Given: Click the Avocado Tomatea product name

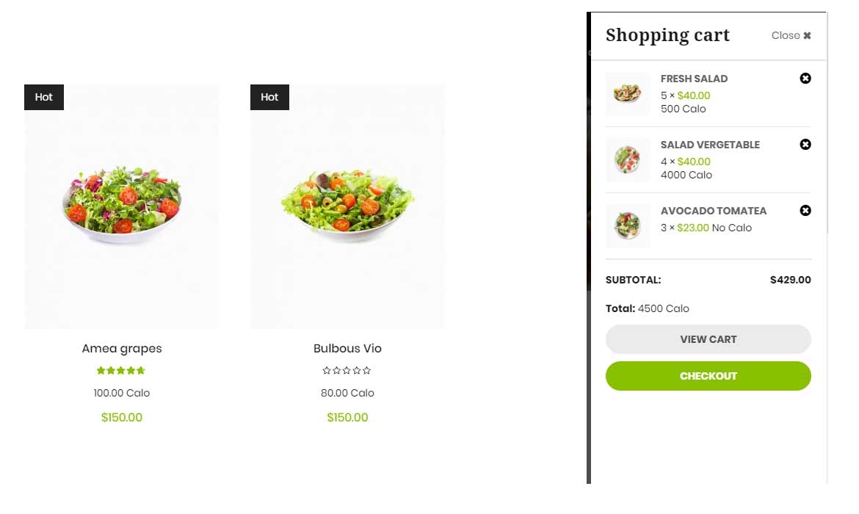Looking at the screenshot, I should coord(713,211).
